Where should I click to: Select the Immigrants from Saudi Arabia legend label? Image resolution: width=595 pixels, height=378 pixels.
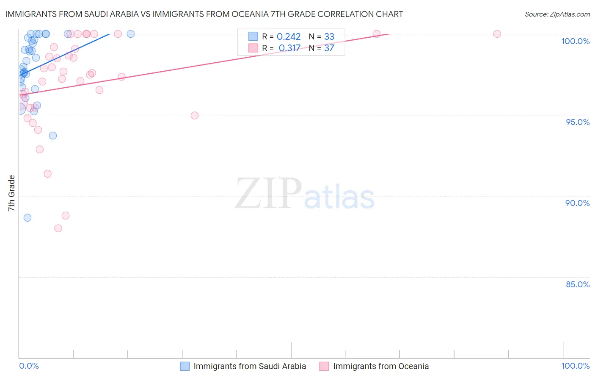(250, 366)
